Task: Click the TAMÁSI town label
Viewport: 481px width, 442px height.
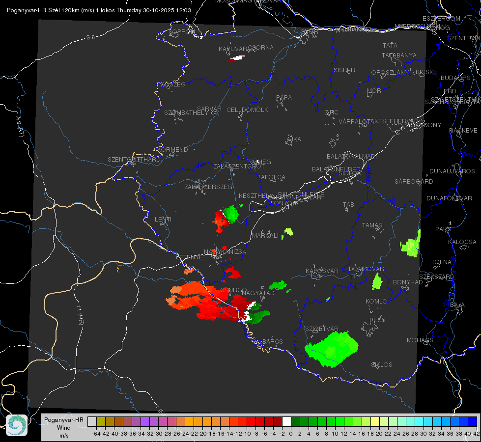Action: 373,225
